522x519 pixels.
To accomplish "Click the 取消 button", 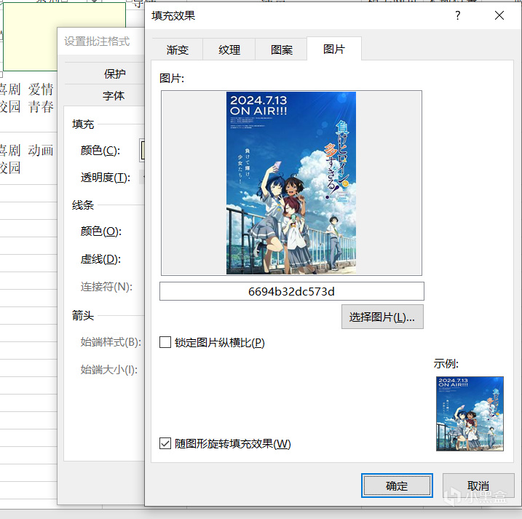I will [x=478, y=486].
